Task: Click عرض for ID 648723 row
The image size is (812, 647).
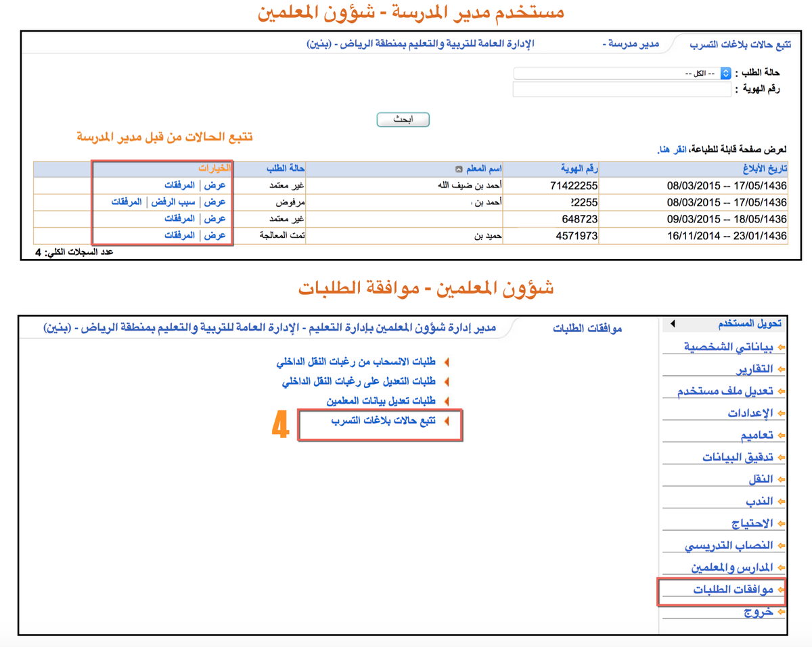Action: coord(215,219)
